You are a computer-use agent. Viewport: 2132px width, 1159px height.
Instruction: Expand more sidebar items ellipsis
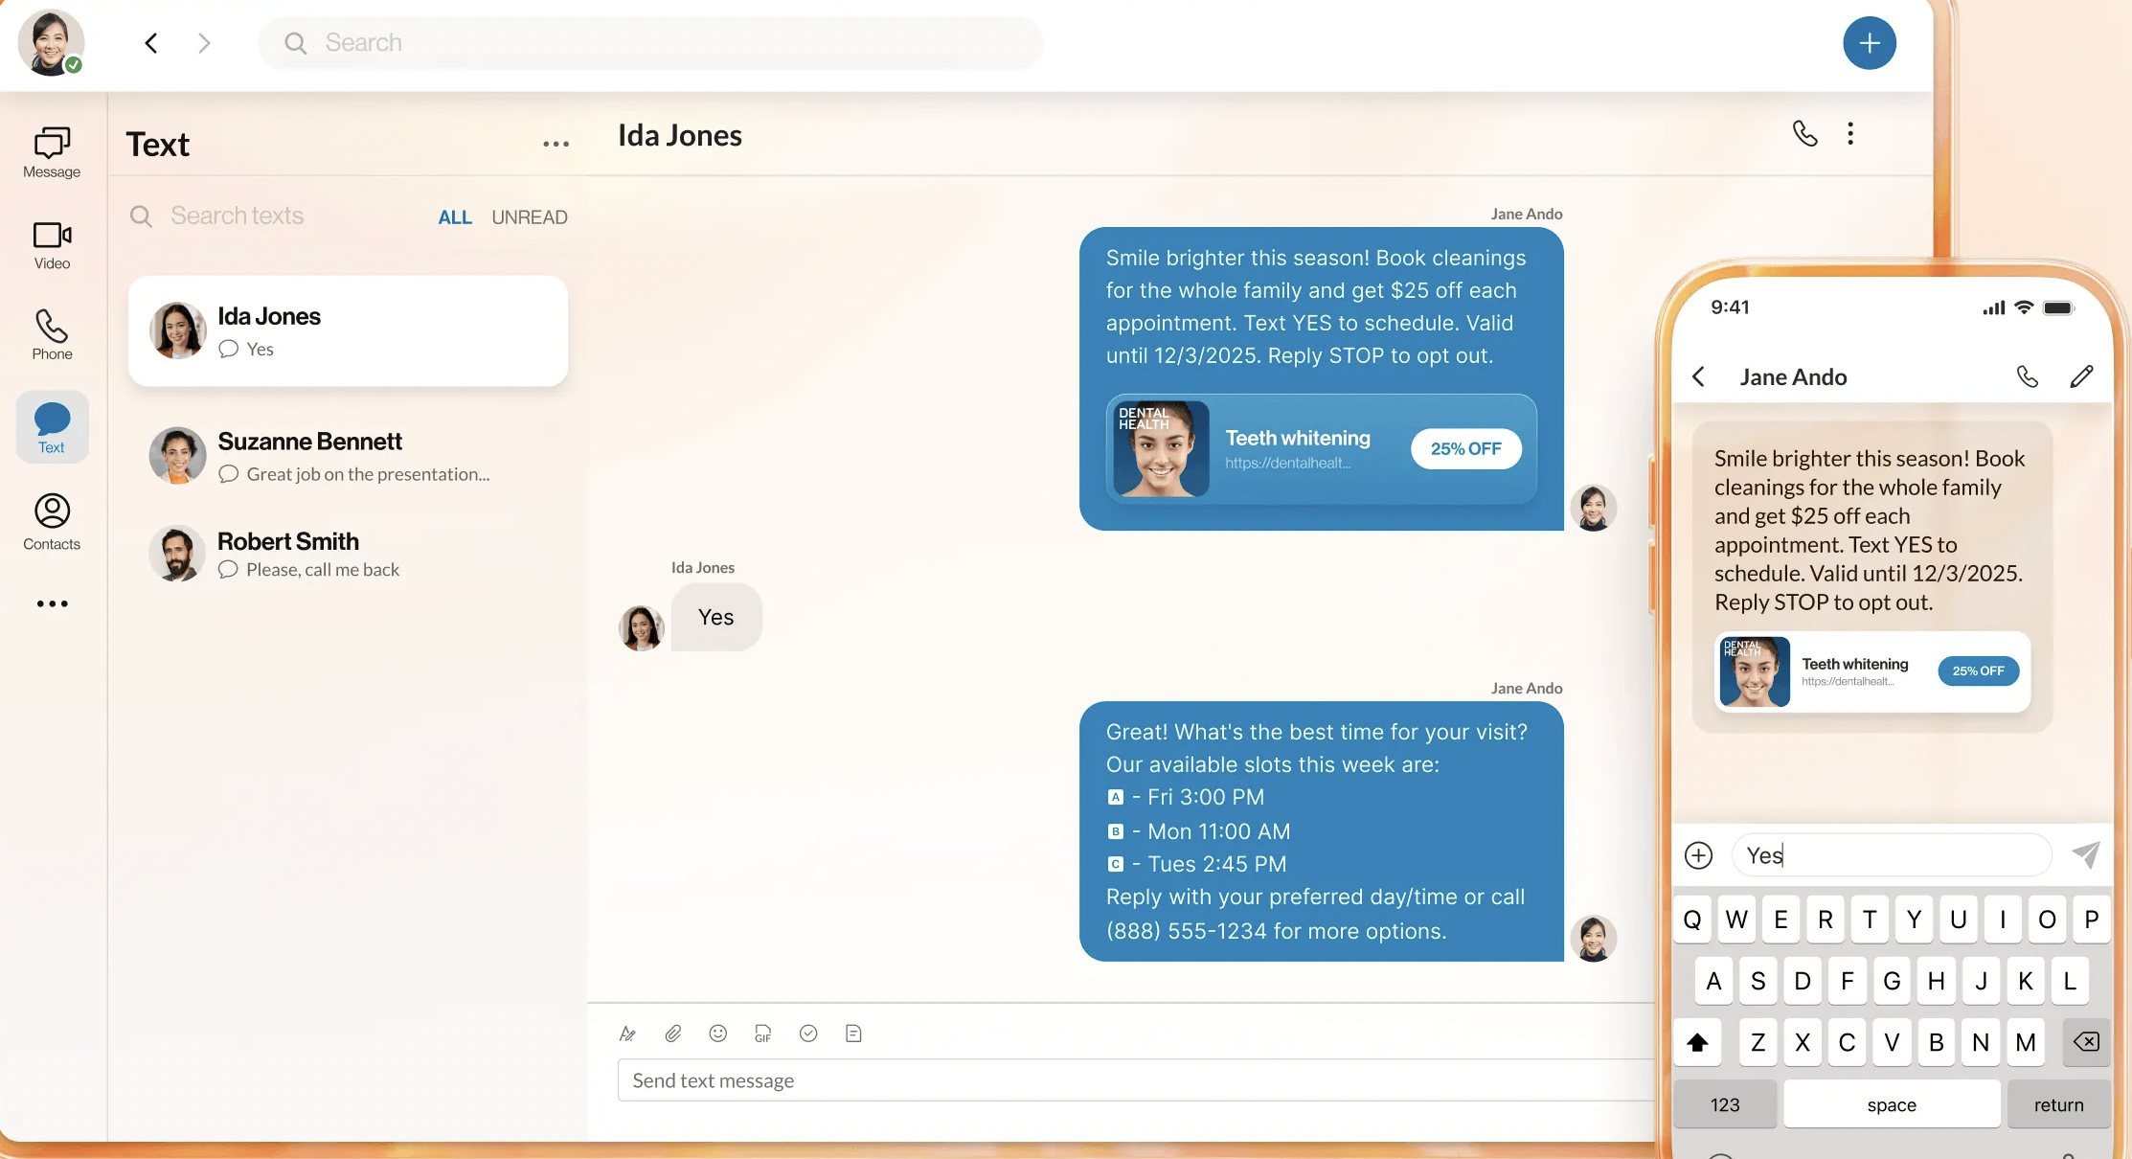(x=52, y=603)
